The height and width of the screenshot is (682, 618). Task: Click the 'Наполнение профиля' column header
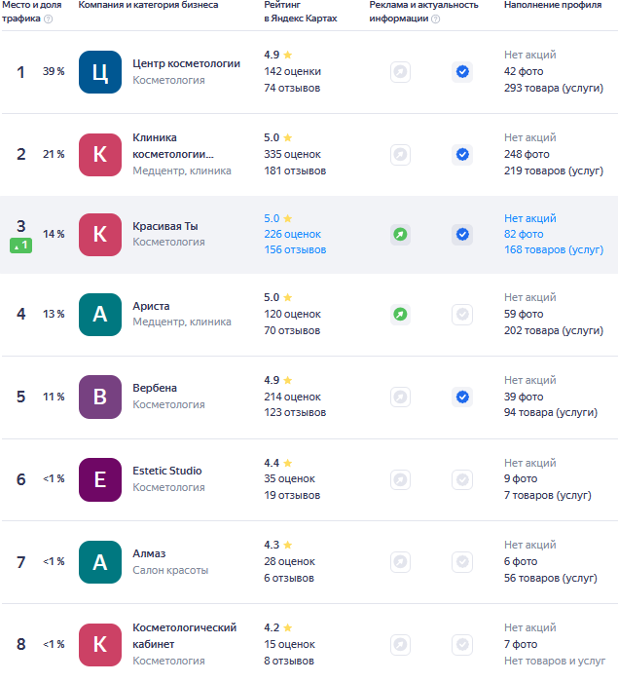point(553,6)
